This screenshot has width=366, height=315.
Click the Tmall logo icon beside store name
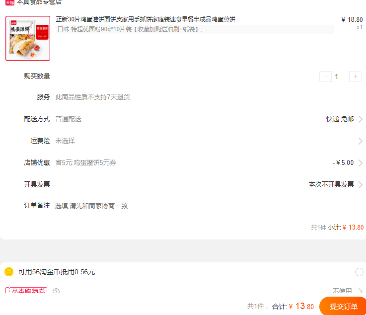pyautogui.click(x=10, y=2)
